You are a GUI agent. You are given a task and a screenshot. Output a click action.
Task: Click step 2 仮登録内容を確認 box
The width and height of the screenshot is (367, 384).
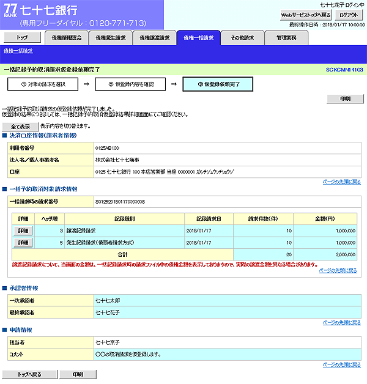point(130,84)
